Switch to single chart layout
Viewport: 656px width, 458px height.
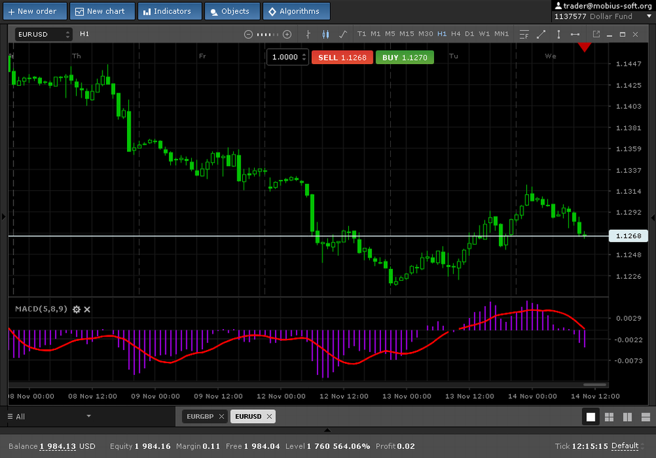[590, 417]
